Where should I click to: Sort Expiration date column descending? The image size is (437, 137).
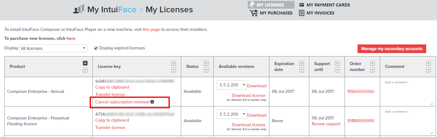302,70
